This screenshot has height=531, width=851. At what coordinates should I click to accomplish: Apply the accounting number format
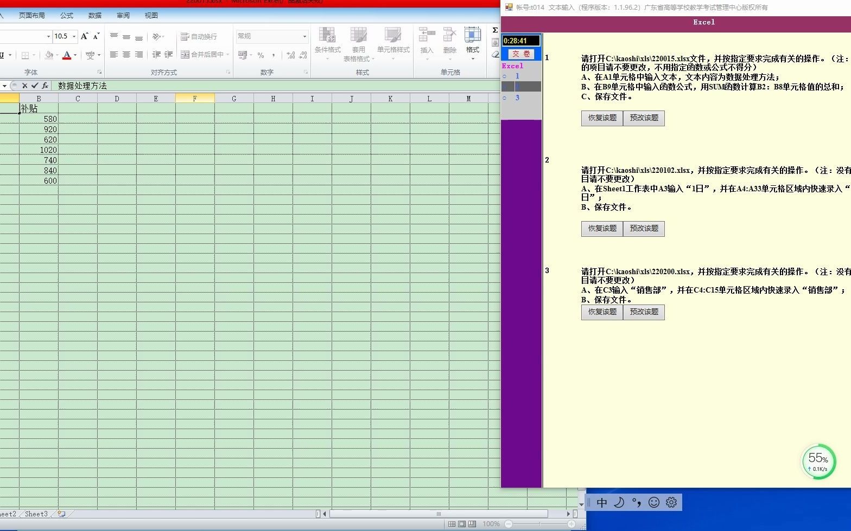coord(243,55)
